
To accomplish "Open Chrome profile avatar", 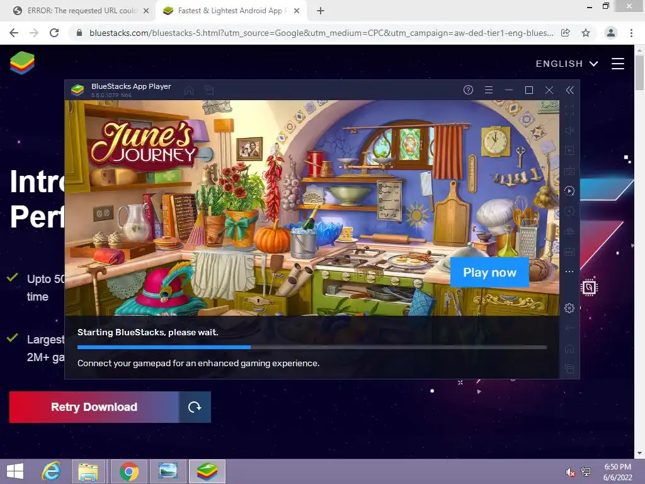I will pos(611,33).
